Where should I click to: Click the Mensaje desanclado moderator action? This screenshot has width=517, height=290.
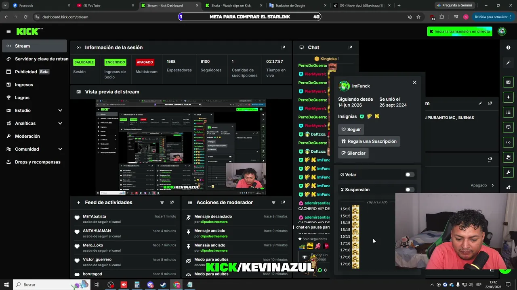(236, 219)
